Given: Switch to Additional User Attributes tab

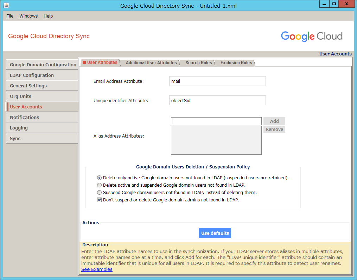Looking at the screenshot, I should pos(151,63).
